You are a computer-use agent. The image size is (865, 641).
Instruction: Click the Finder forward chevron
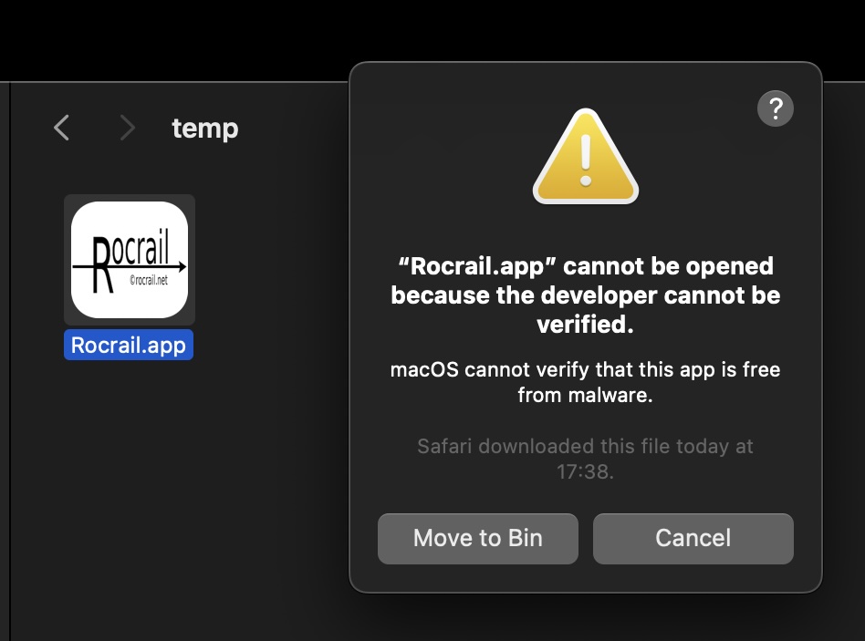127,128
